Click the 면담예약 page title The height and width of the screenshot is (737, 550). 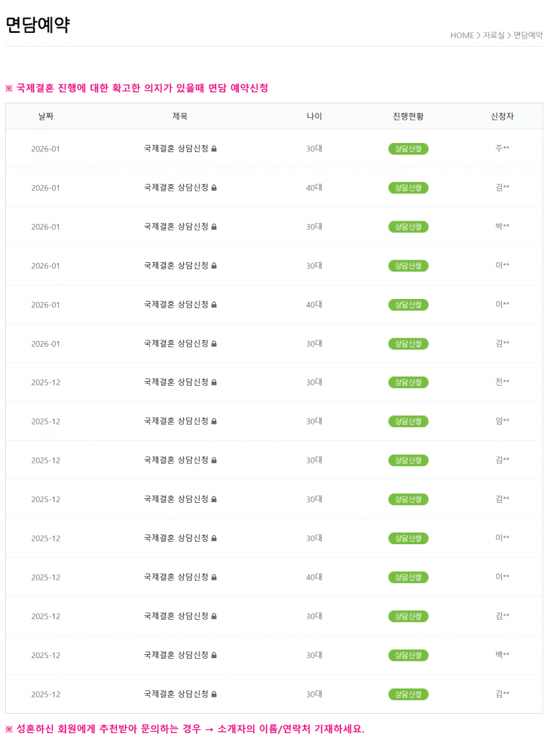click(38, 25)
